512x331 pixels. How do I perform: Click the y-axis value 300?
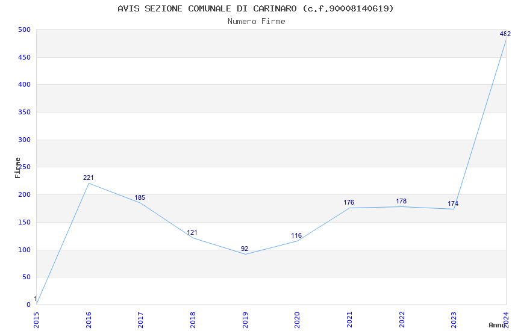pos(25,140)
